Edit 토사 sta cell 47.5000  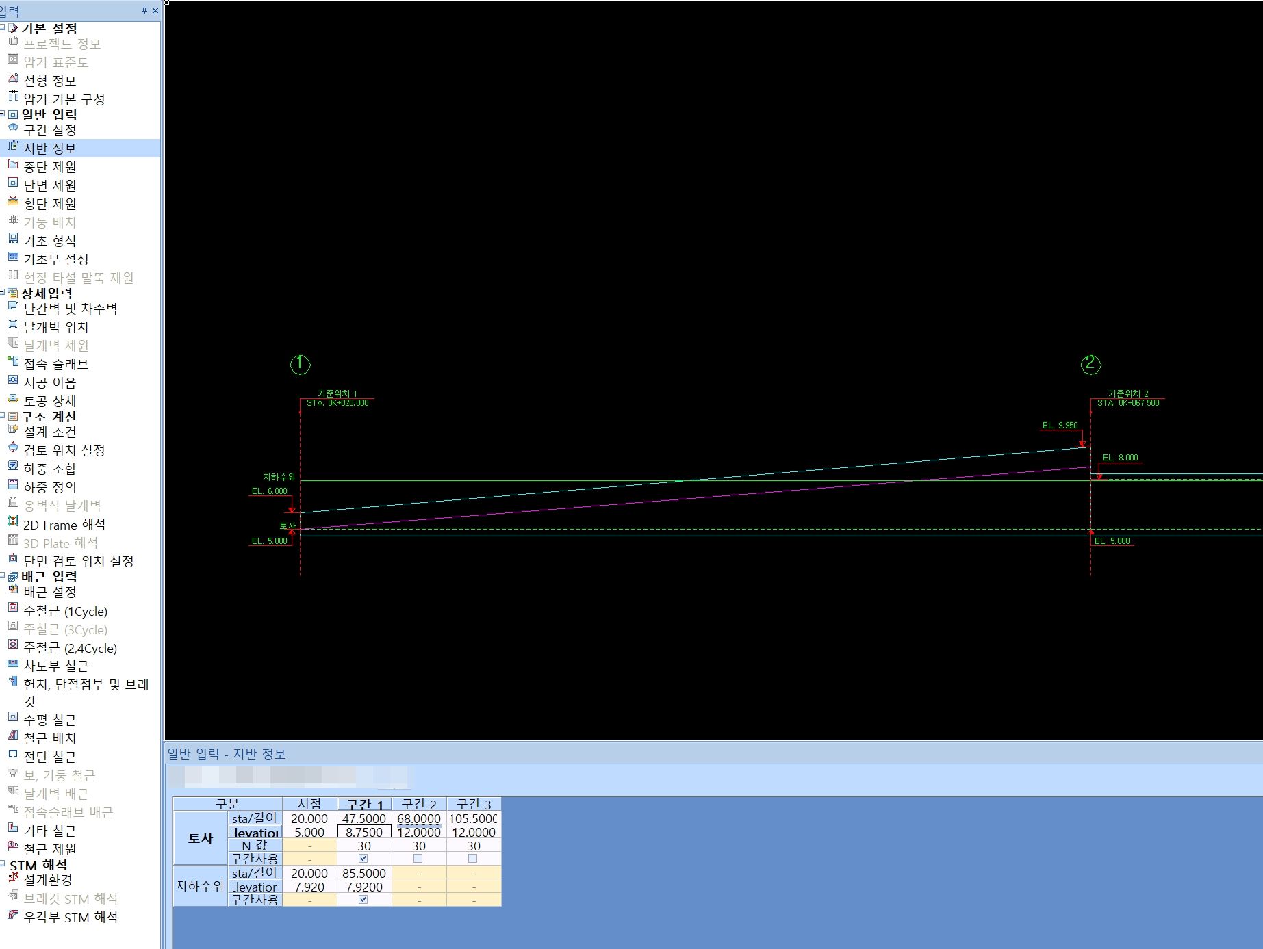pos(364,818)
